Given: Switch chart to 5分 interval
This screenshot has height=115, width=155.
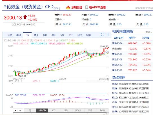Looking at the screenshot, I should click(x=62, y=35).
